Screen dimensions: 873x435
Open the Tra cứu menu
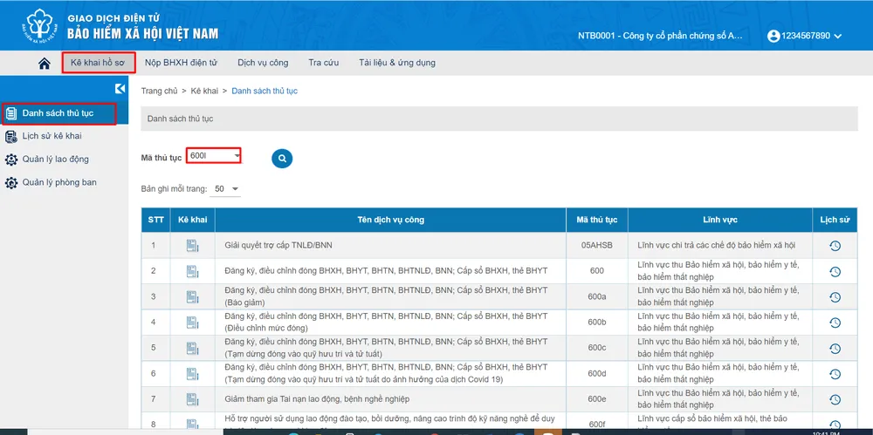[x=323, y=63]
